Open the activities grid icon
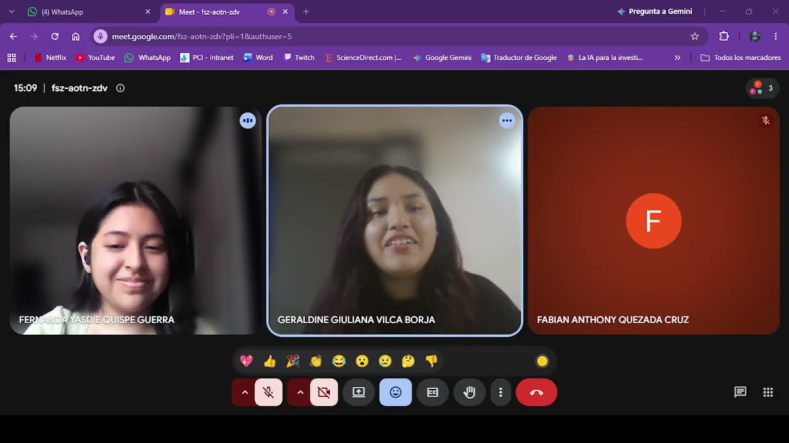 [x=768, y=393]
